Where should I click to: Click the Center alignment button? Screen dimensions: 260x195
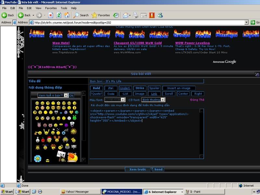tap(183, 94)
